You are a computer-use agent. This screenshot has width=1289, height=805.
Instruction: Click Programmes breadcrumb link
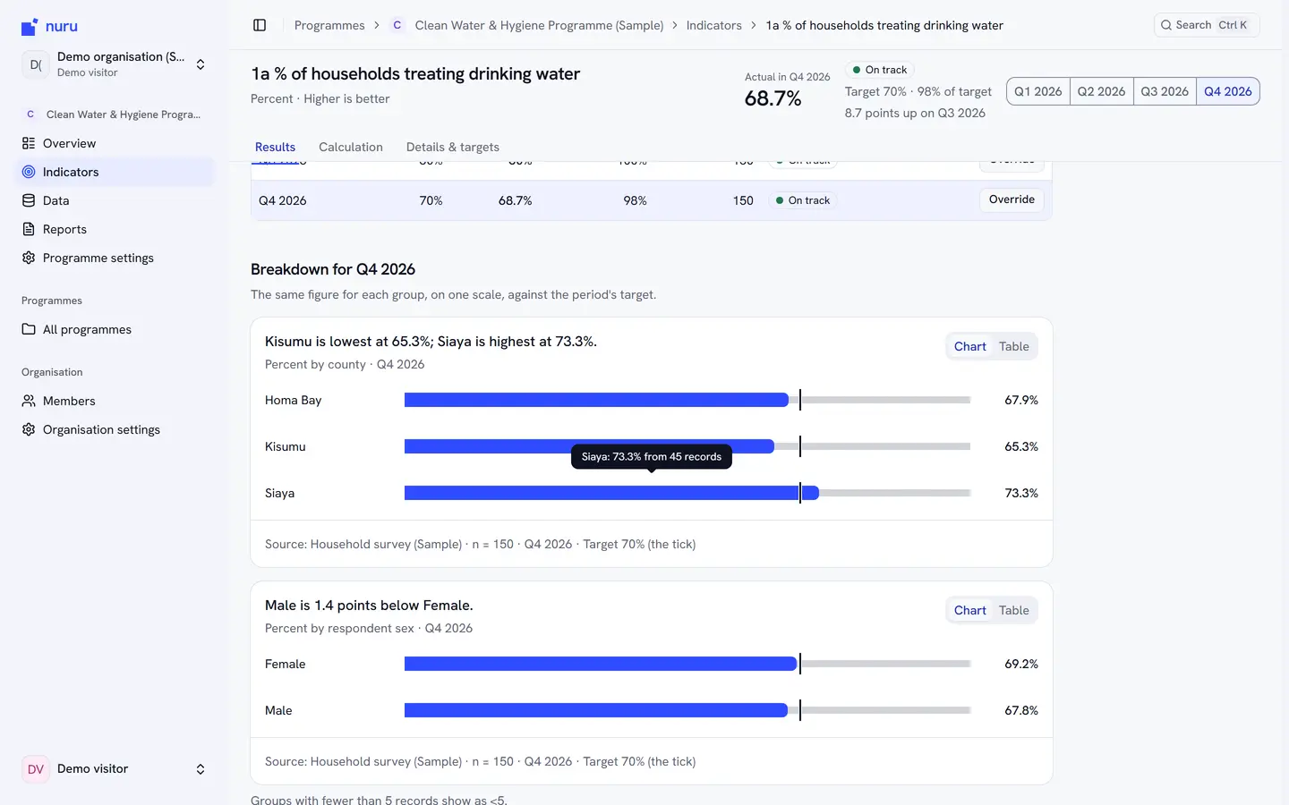(329, 25)
